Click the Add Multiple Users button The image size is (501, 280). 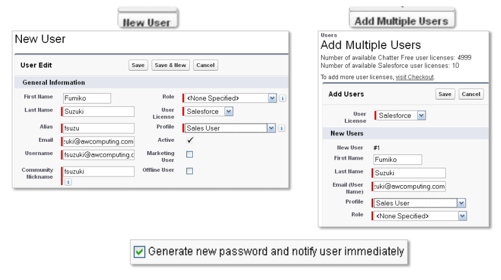pyautogui.click(x=401, y=21)
